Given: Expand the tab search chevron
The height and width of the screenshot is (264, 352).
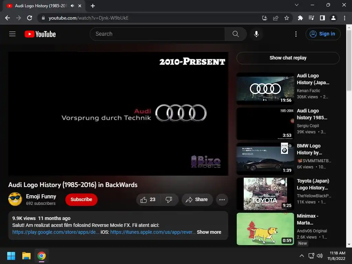Looking at the screenshot, I should [297, 5].
